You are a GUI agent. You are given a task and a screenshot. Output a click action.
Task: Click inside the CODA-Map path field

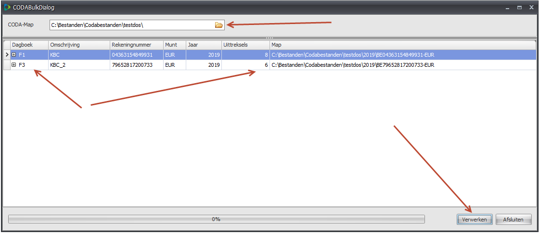tap(130, 25)
